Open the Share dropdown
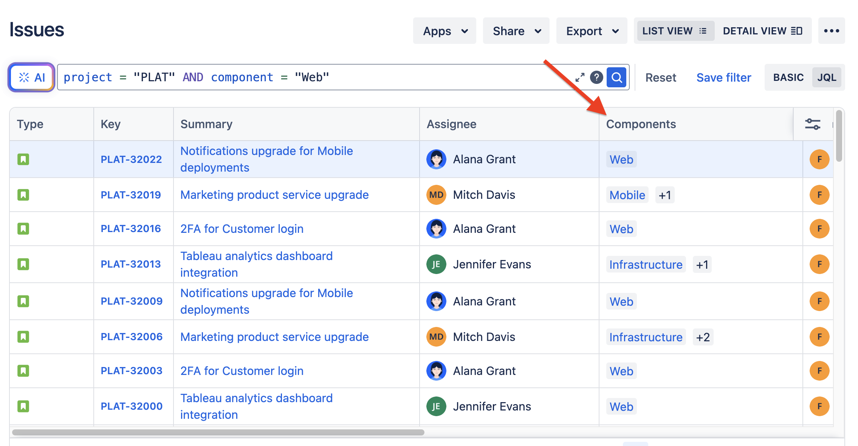Screen dimensions: 858x446 516,31
